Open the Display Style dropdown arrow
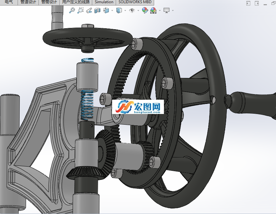Screen dimensions: 276x214 [125, 10]
